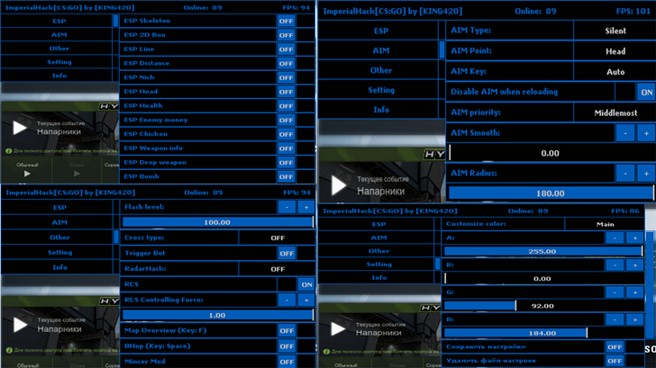
Task: Decrease AIM Smooth with minus button
Action: (625, 133)
